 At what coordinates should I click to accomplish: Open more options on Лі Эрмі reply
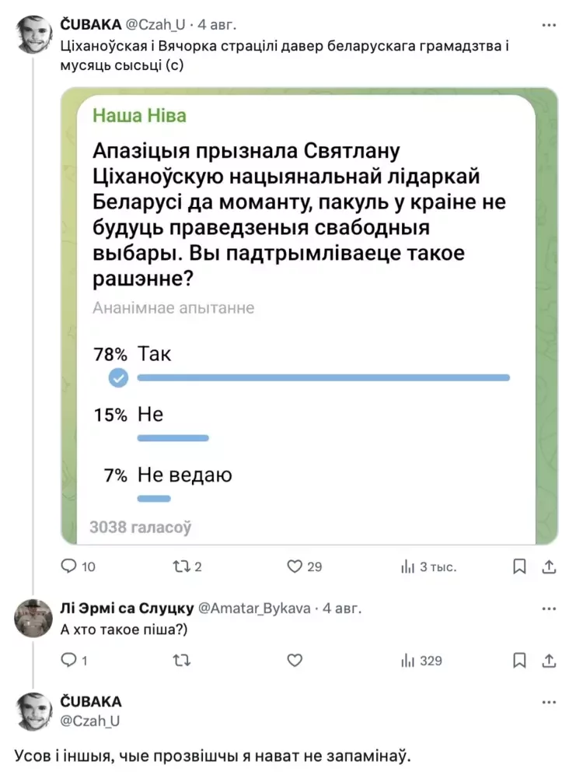pos(549,608)
